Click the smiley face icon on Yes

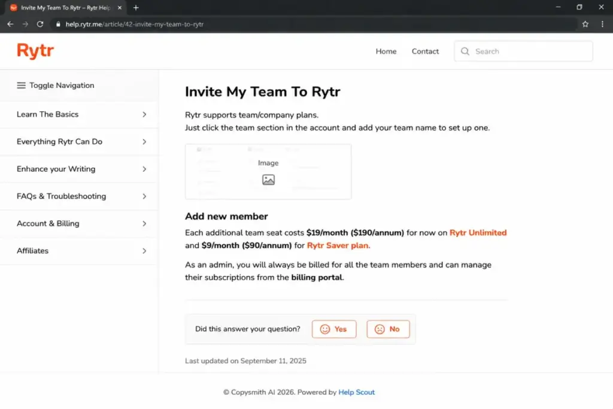pos(325,329)
